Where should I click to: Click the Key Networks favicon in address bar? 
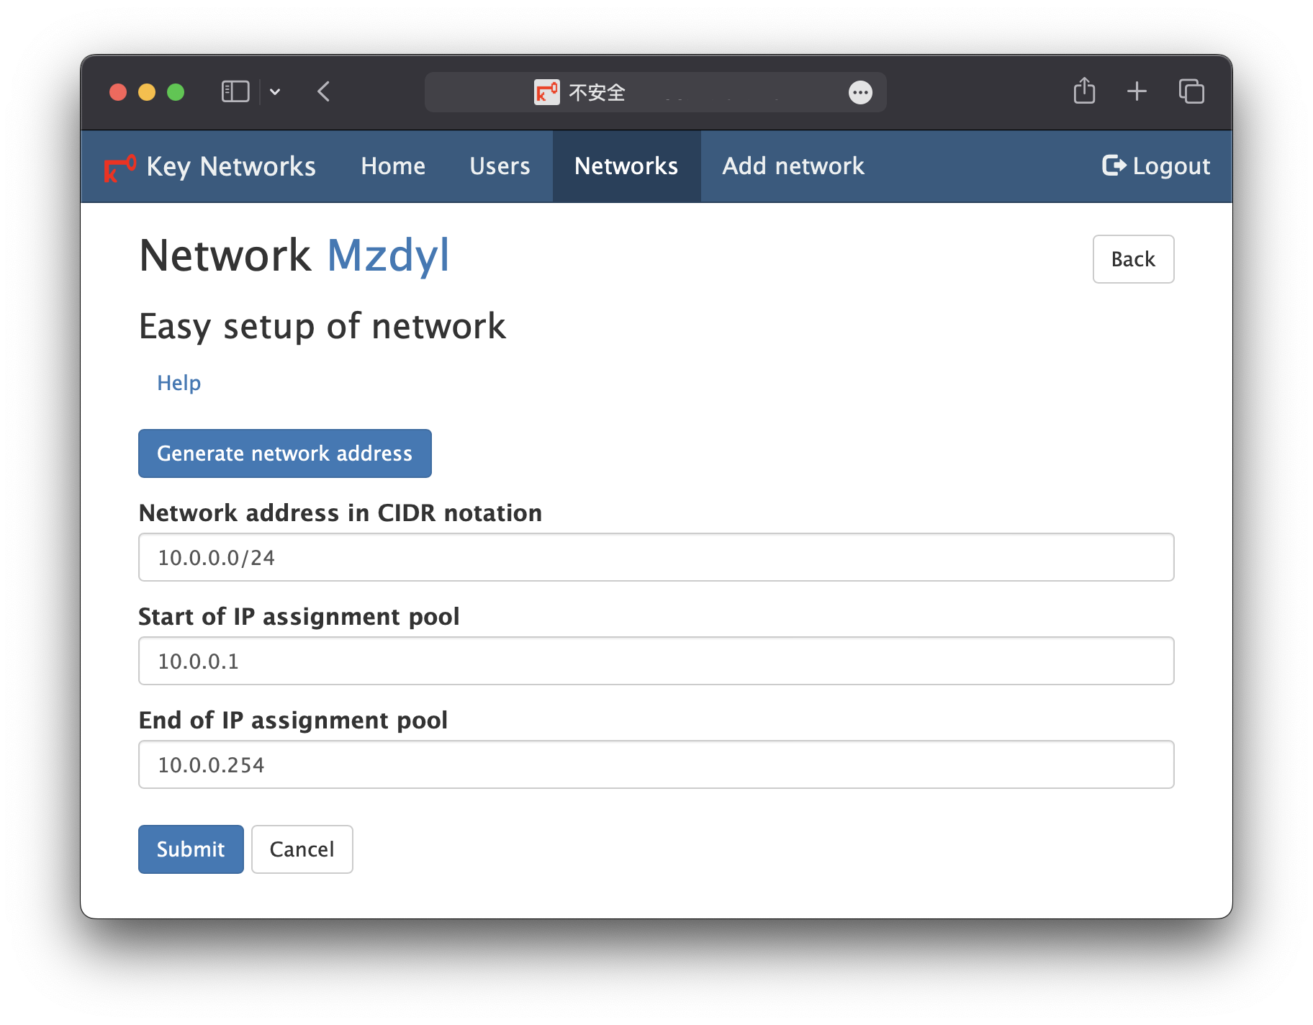[x=546, y=92]
